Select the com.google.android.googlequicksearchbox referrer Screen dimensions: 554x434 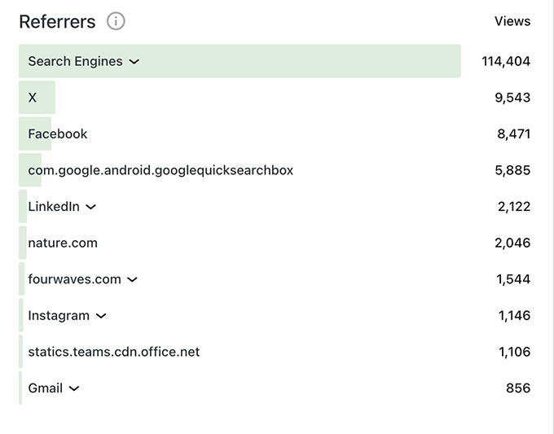click(160, 170)
